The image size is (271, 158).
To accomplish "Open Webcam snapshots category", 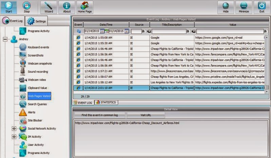I will click(40, 64).
